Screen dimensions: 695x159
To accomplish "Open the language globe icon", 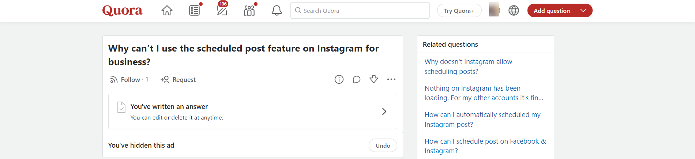I will click(514, 11).
